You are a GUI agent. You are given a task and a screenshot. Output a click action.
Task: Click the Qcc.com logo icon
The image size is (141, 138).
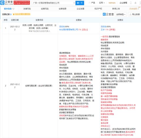pos(2,3)
